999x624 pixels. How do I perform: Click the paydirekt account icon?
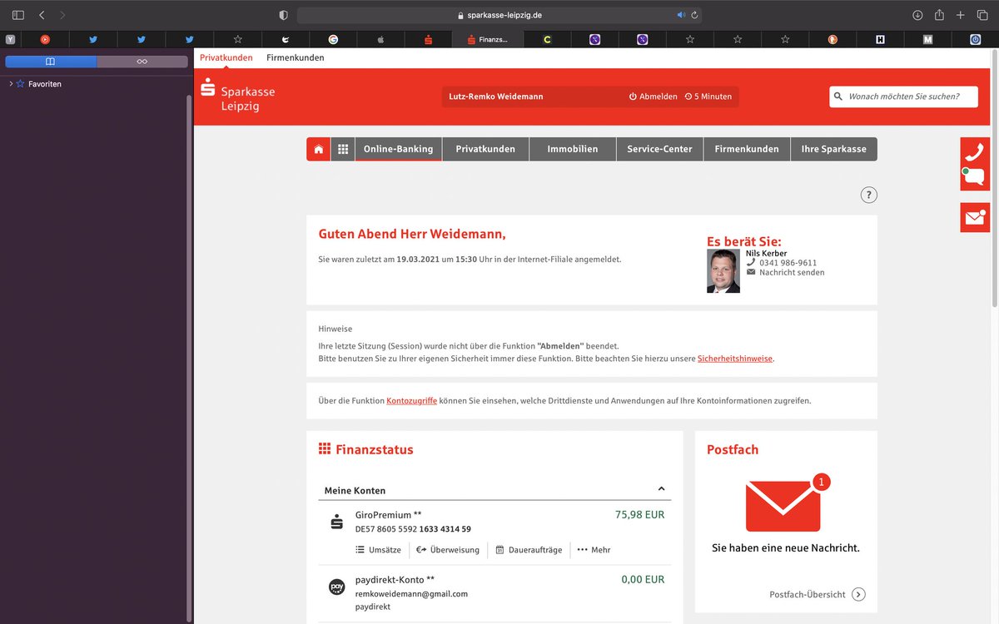(x=337, y=587)
